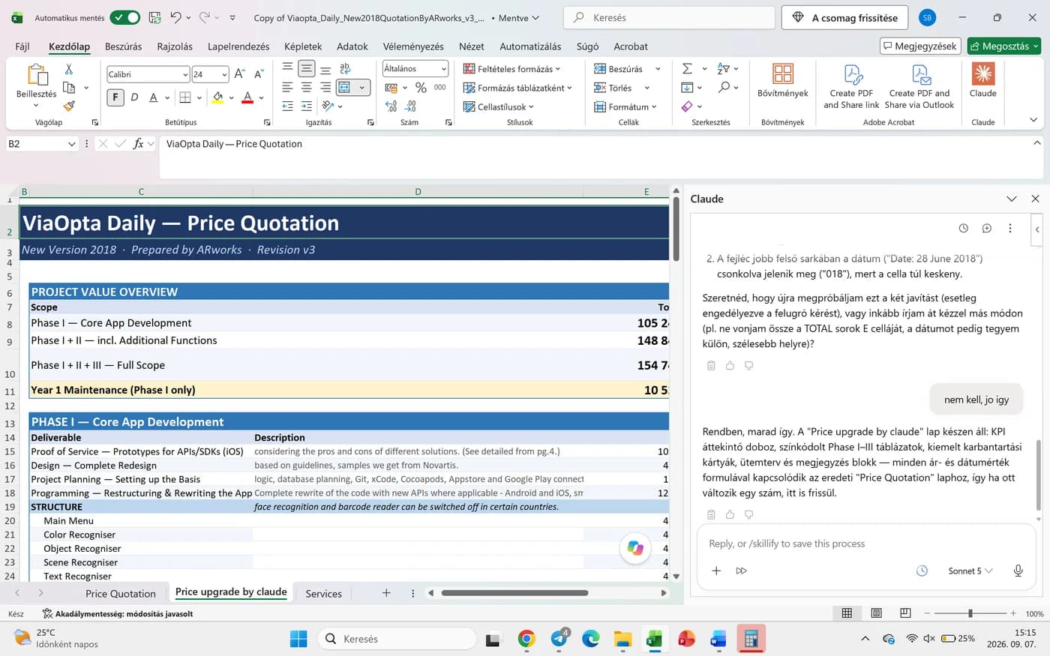Click Create PDF and Share link
Screen dimensions: 1050x656
coord(851,86)
